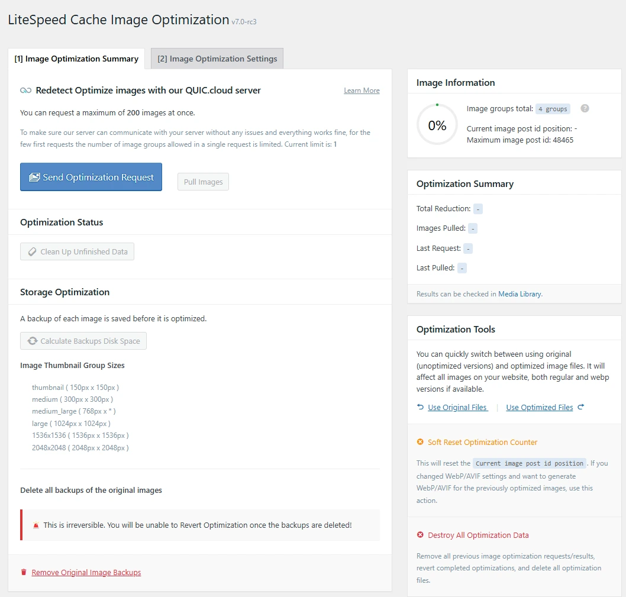
Task: Click Destroy All Optimization Data link
Action: tap(478, 535)
